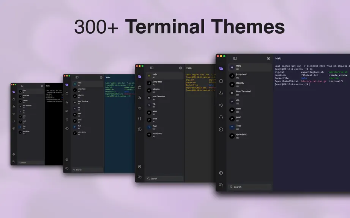Open the arrow icon in the teal-themed window
The height and width of the screenshot is (218, 350).
pyautogui.click(x=67, y=111)
